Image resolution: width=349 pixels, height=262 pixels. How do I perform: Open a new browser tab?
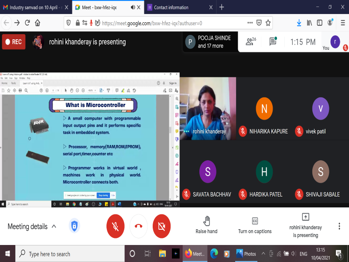pyautogui.click(x=222, y=7)
